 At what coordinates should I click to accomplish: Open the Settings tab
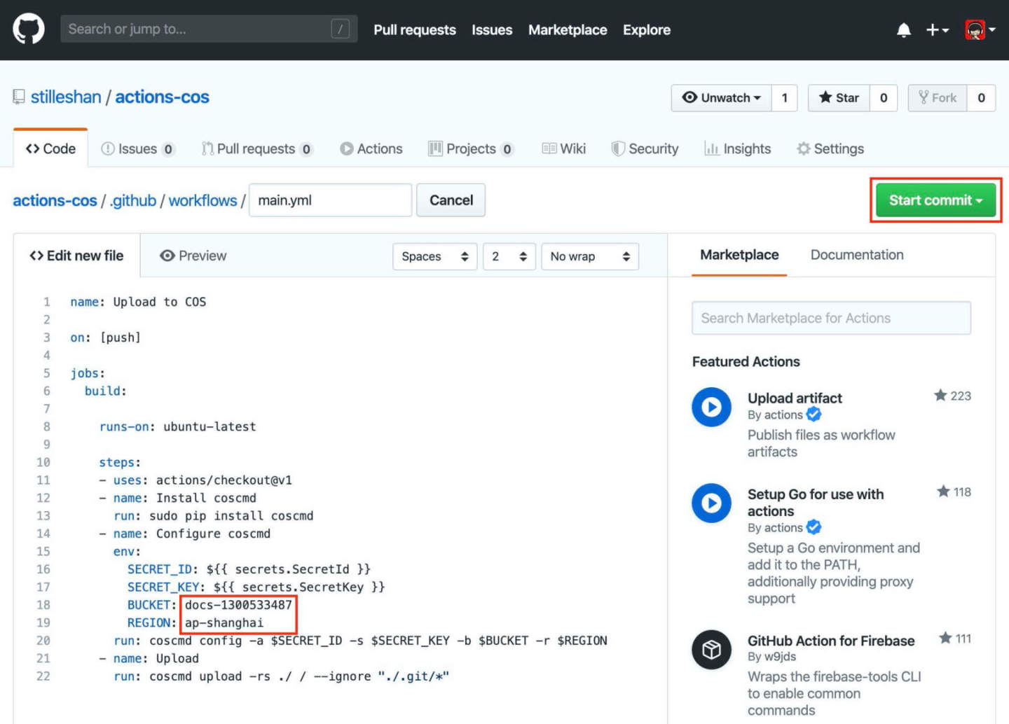[830, 148]
